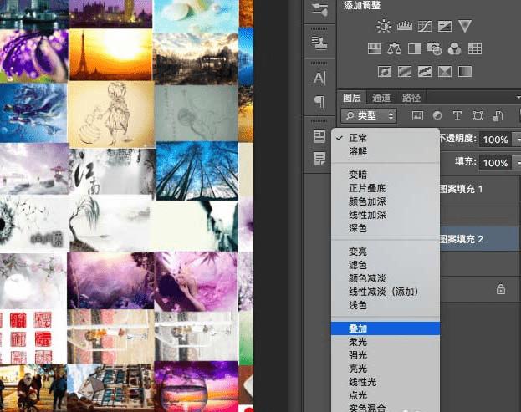Open the Notes panel icon
The image size is (521, 412).
click(319, 159)
